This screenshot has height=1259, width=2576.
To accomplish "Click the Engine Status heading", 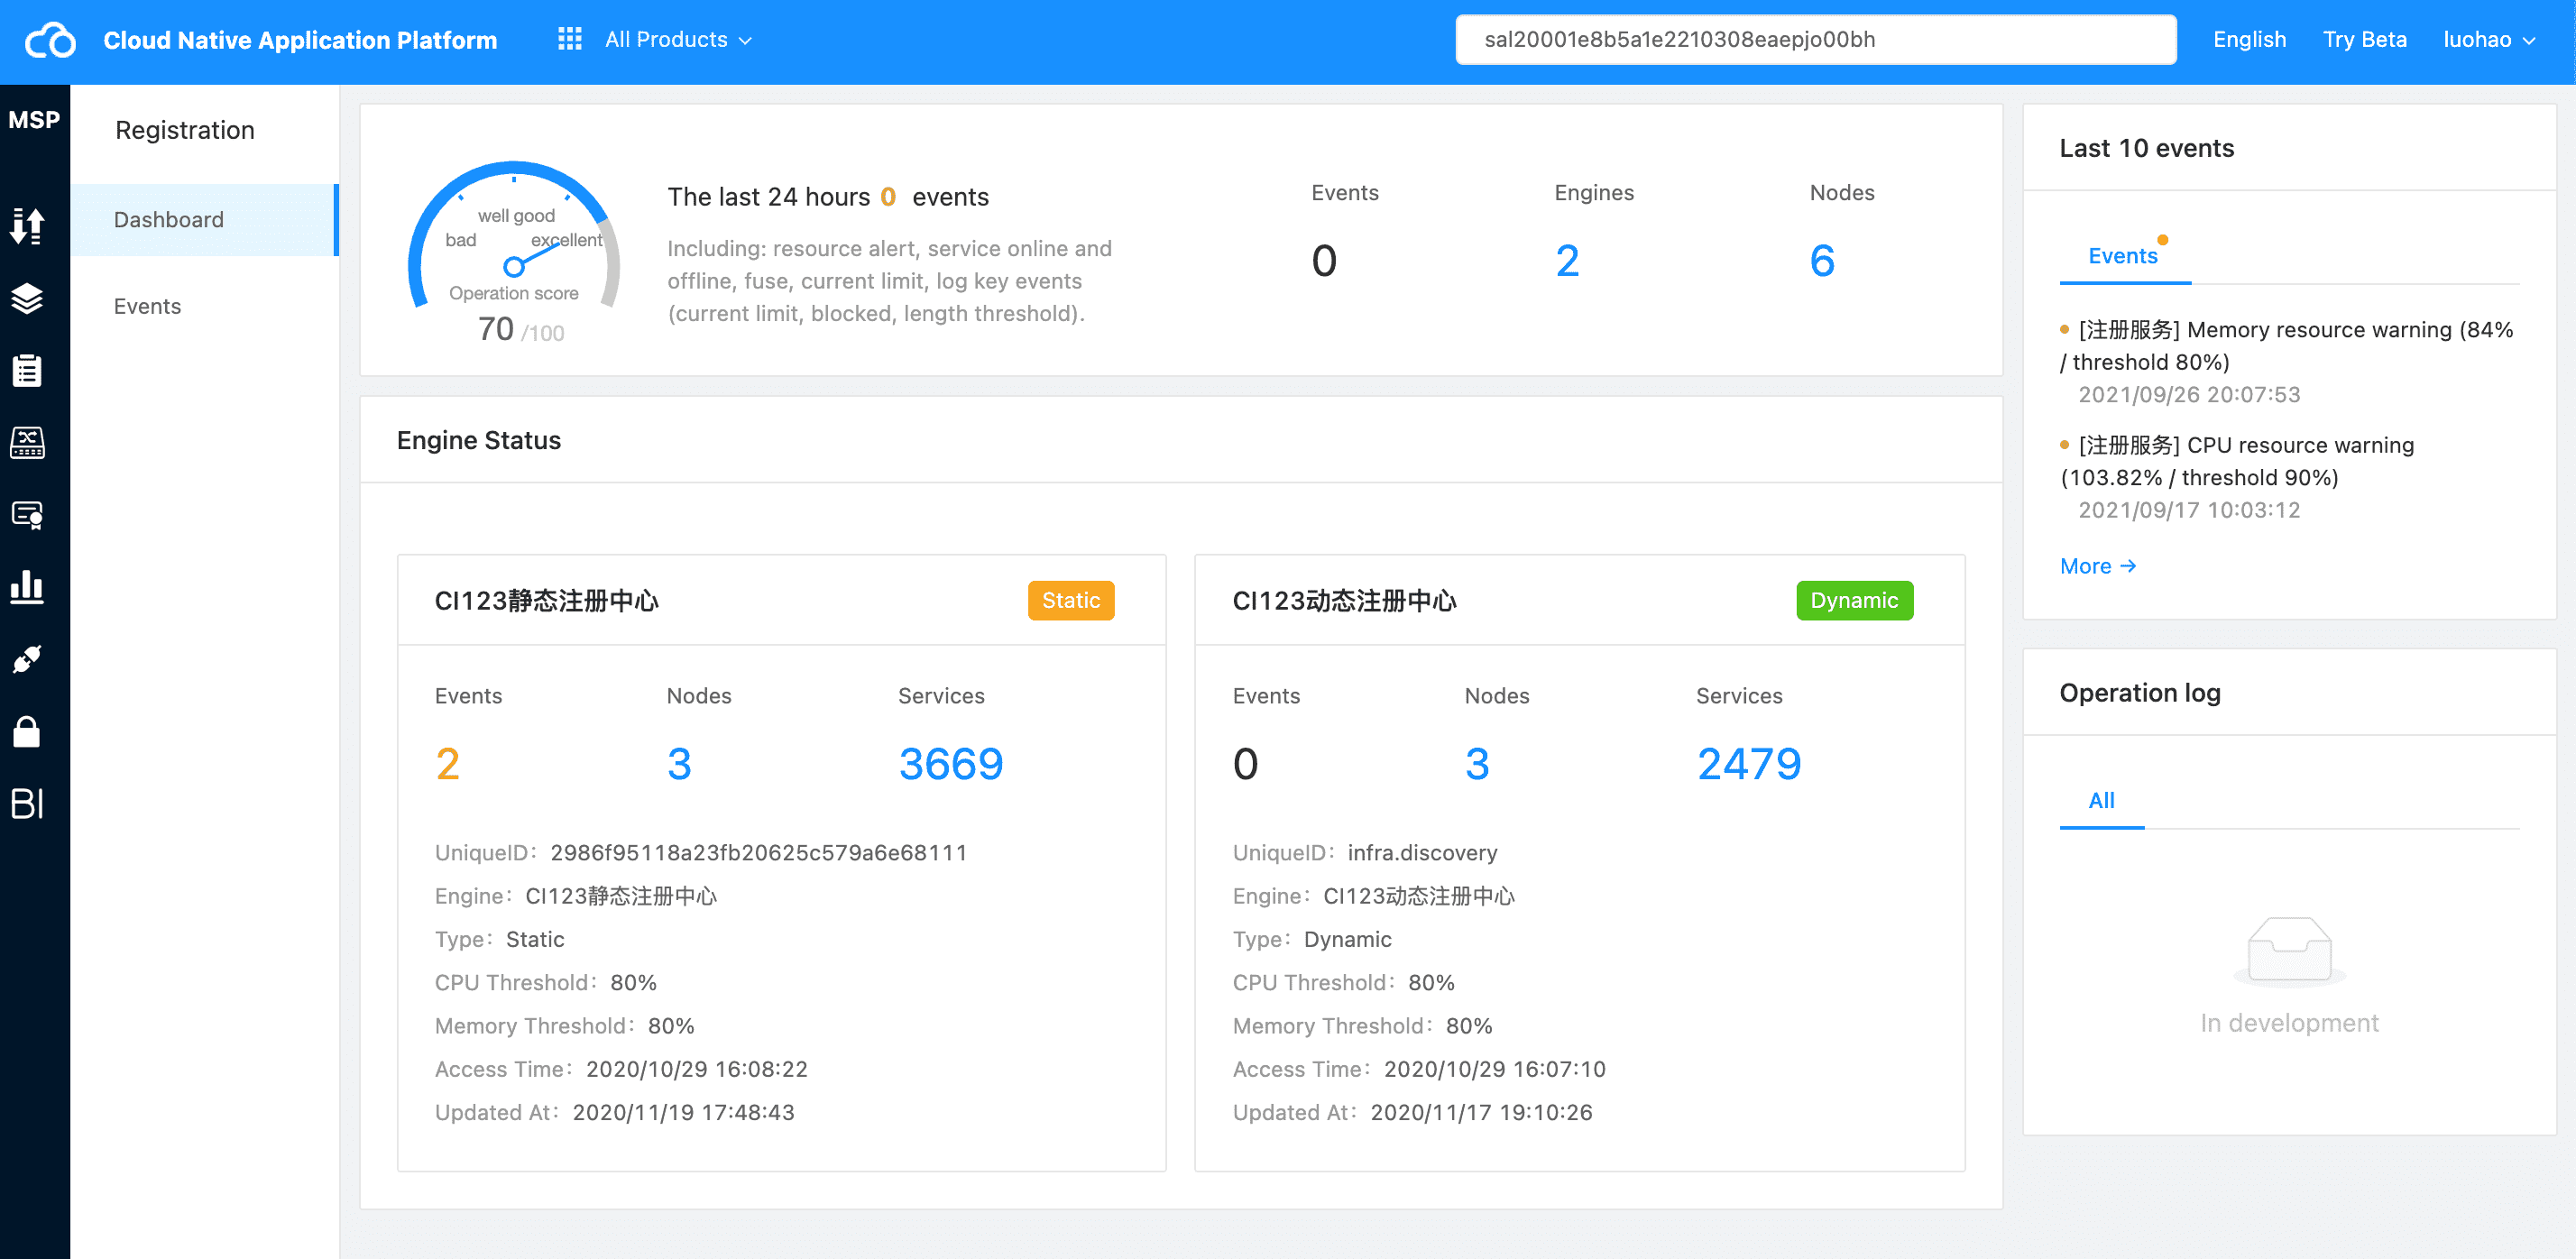I will point(478,441).
